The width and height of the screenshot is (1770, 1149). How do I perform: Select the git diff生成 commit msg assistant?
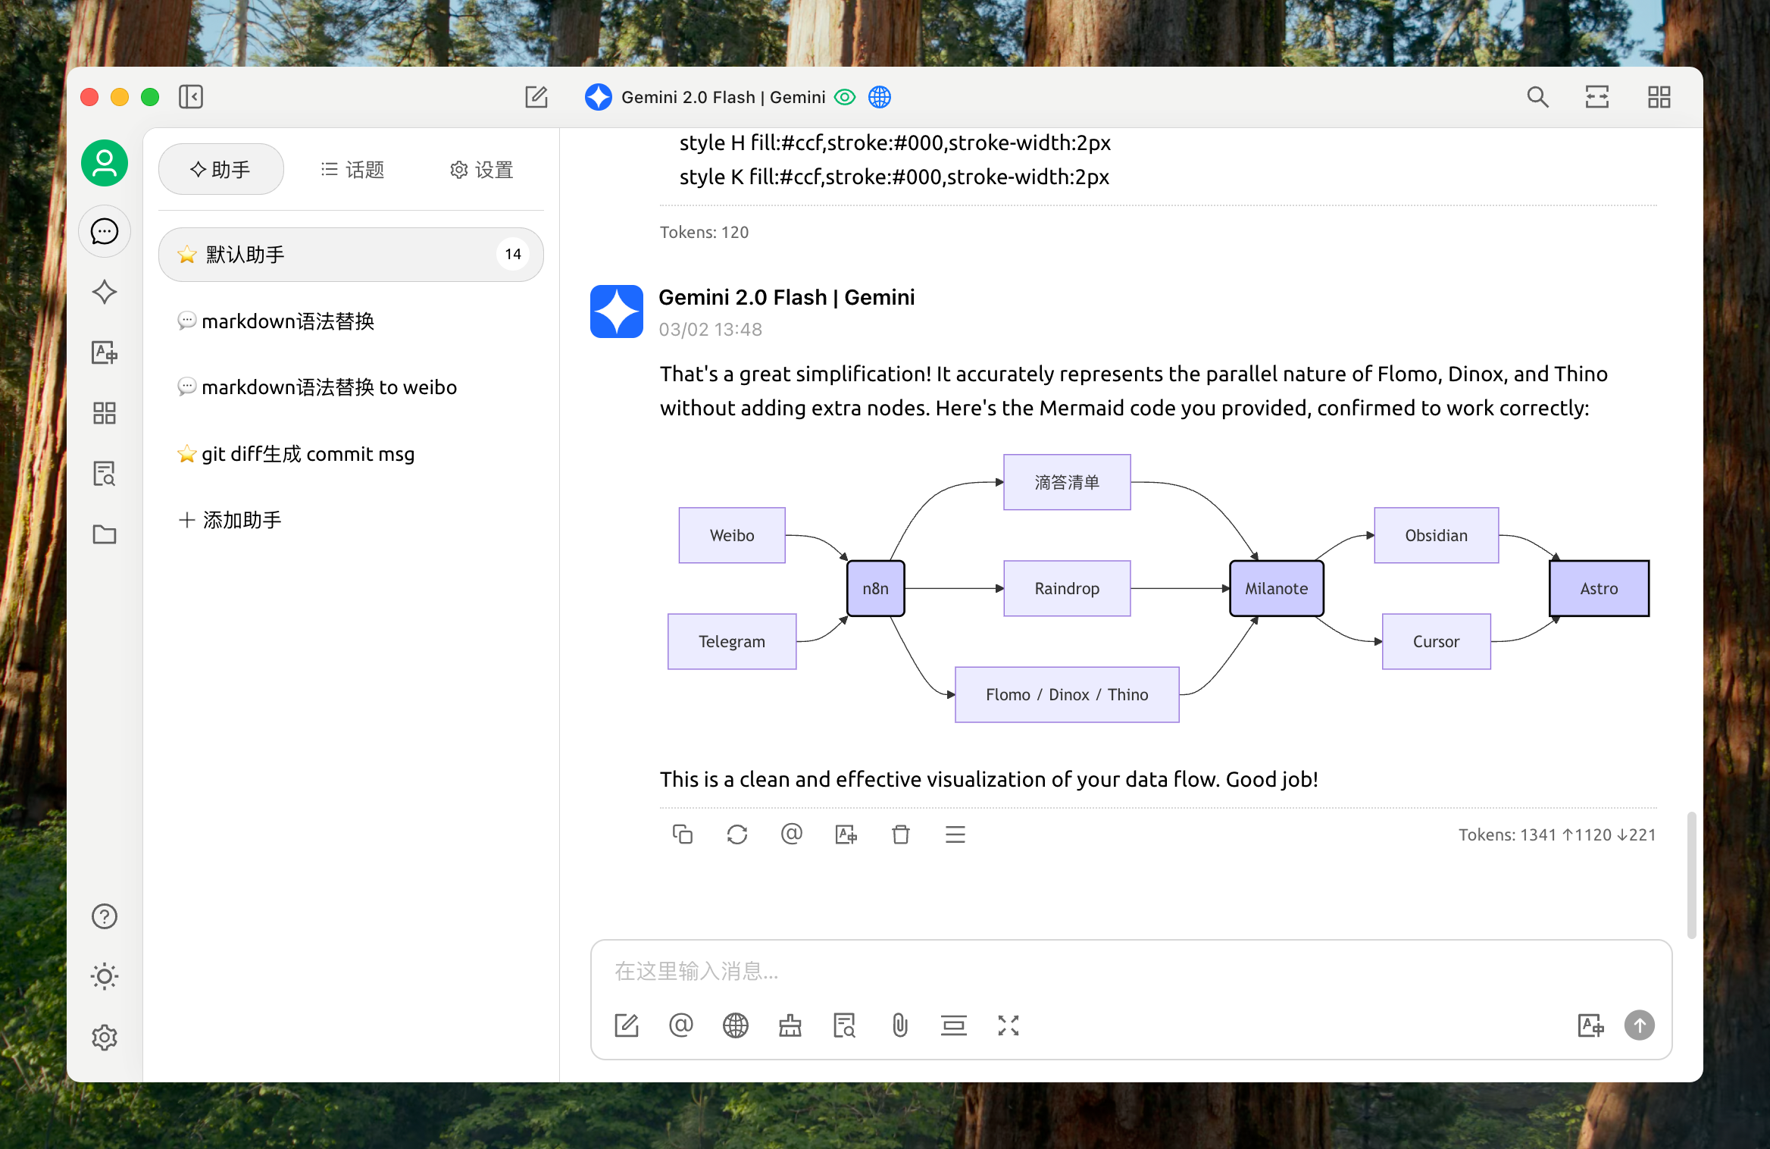(307, 454)
